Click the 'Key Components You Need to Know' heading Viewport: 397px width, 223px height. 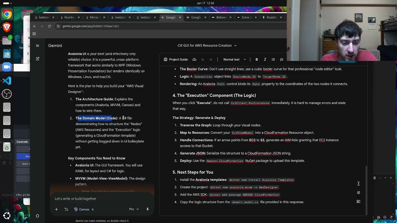(x=96, y=158)
